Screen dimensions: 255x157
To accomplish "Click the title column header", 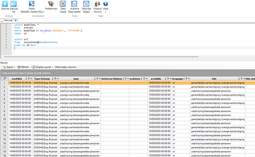I will point(214,79).
